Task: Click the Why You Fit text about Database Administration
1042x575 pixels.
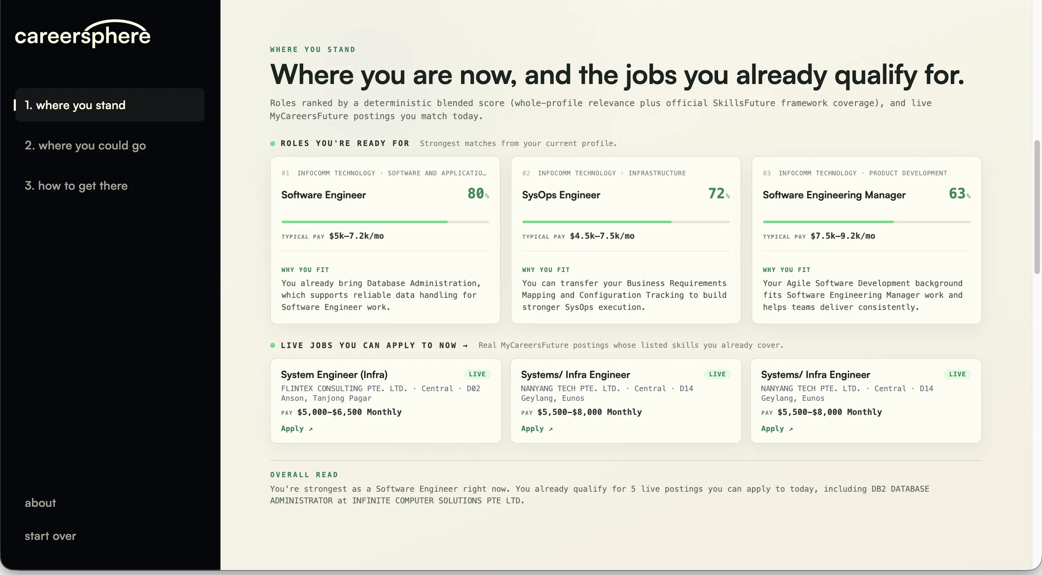Action: pos(381,295)
